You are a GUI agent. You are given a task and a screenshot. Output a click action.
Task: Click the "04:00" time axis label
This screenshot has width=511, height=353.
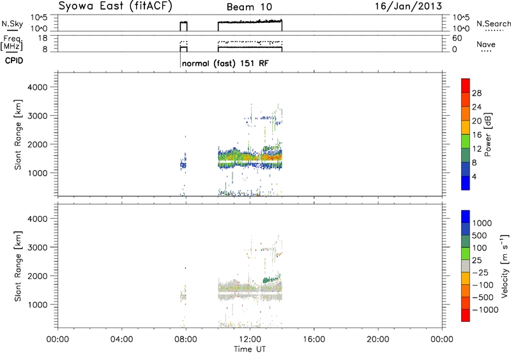121,340
